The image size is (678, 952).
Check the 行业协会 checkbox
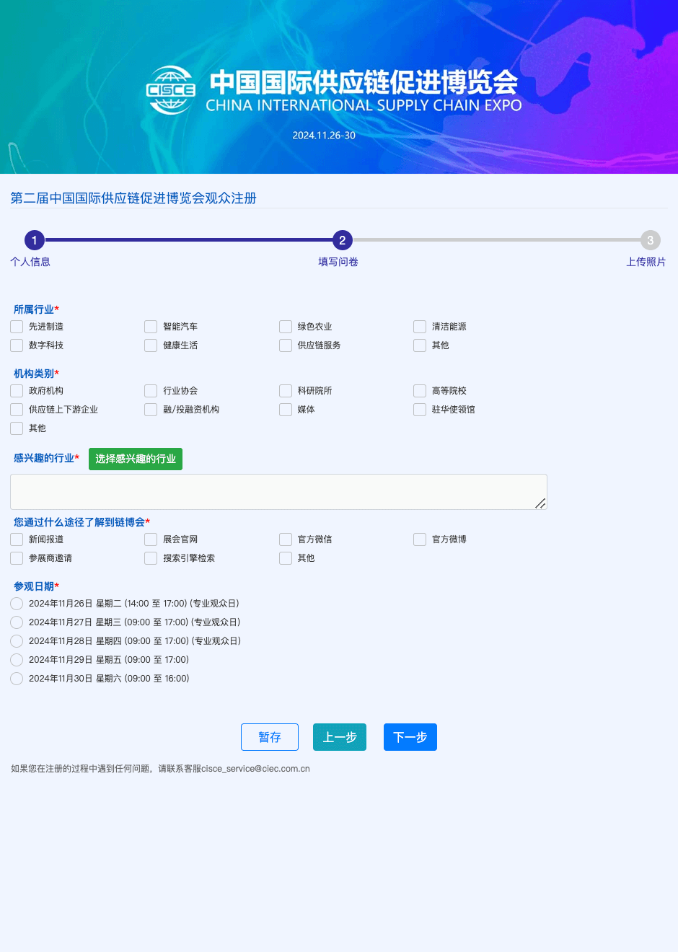point(151,391)
